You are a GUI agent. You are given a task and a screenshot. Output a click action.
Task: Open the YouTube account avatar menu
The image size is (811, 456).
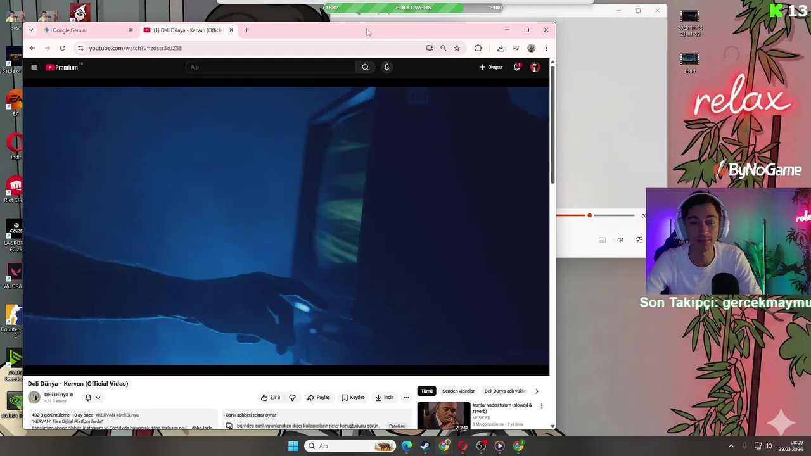pos(535,67)
